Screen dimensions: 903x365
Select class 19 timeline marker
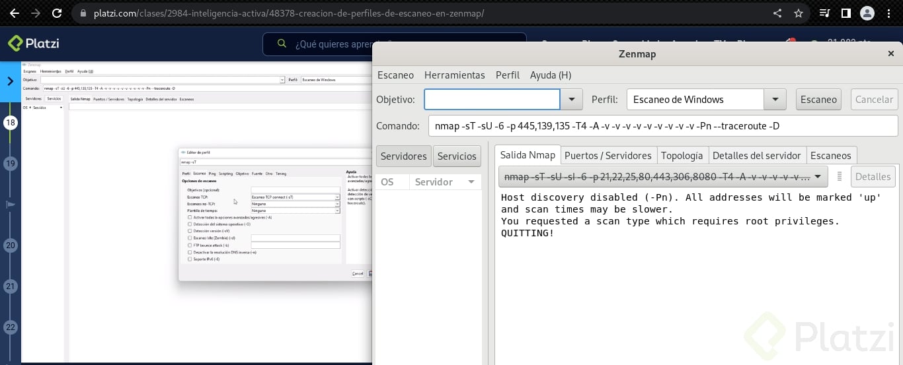tap(10, 163)
